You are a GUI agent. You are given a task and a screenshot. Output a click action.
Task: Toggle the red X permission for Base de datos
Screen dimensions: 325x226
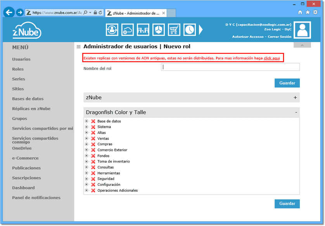tap(93, 121)
